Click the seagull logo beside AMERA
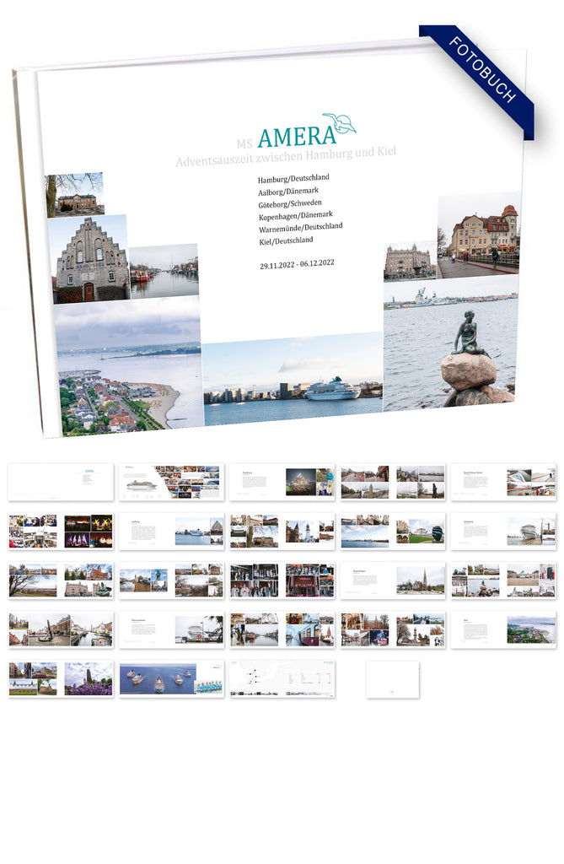 pyautogui.click(x=339, y=124)
